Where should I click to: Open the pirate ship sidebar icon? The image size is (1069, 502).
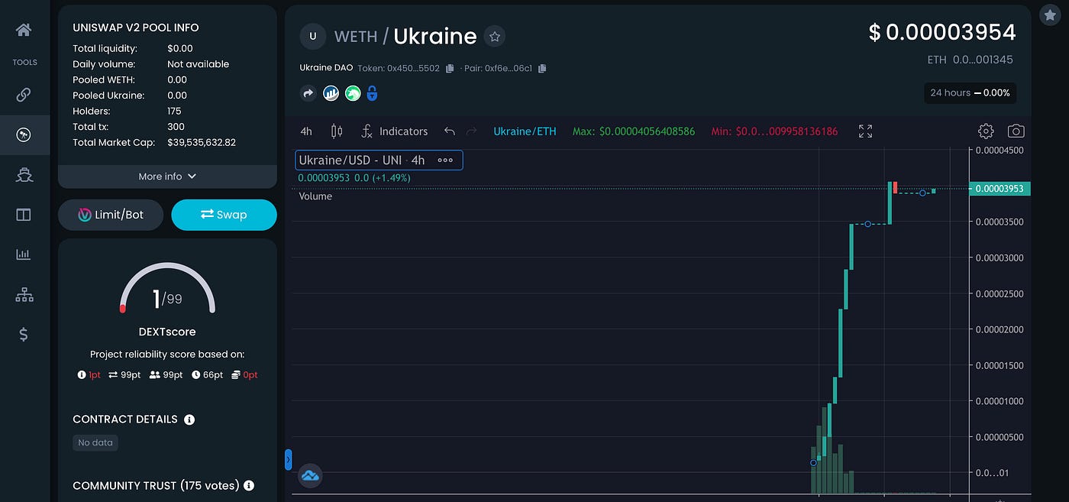pyautogui.click(x=24, y=175)
